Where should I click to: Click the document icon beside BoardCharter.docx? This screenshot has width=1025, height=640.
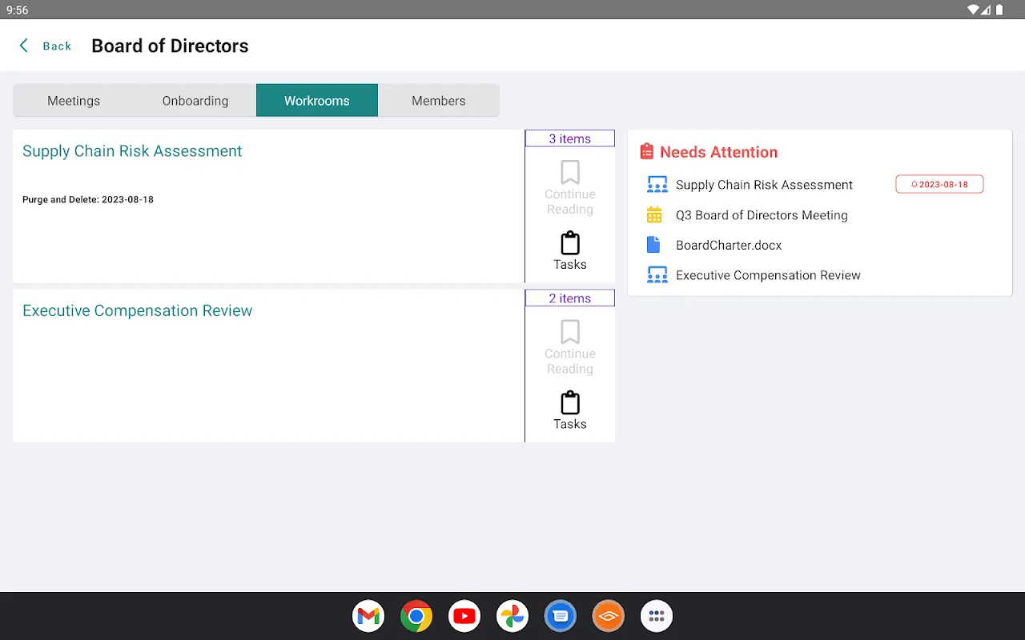[653, 245]
